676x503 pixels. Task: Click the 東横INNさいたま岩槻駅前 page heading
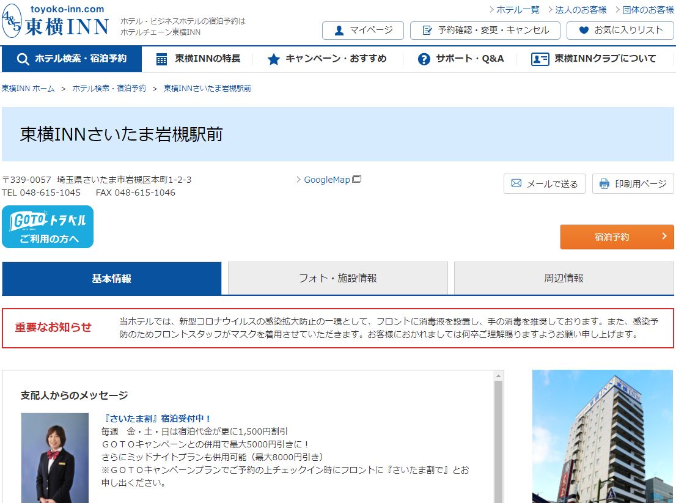tap(121, 134)
